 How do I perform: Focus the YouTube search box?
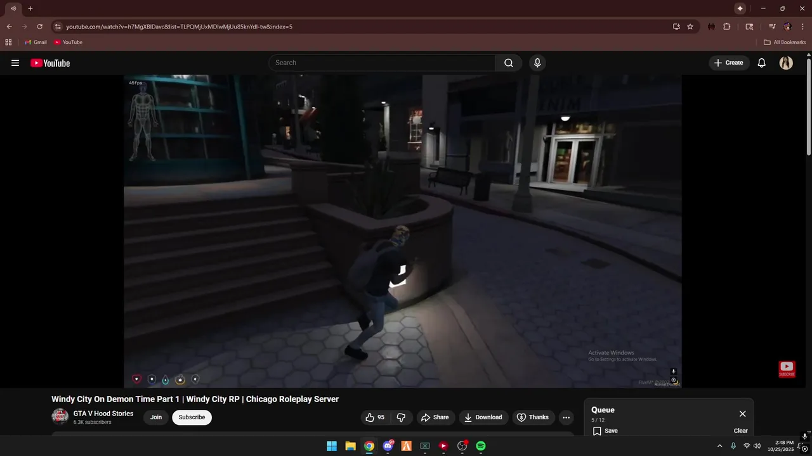click(x=383, y=63)
